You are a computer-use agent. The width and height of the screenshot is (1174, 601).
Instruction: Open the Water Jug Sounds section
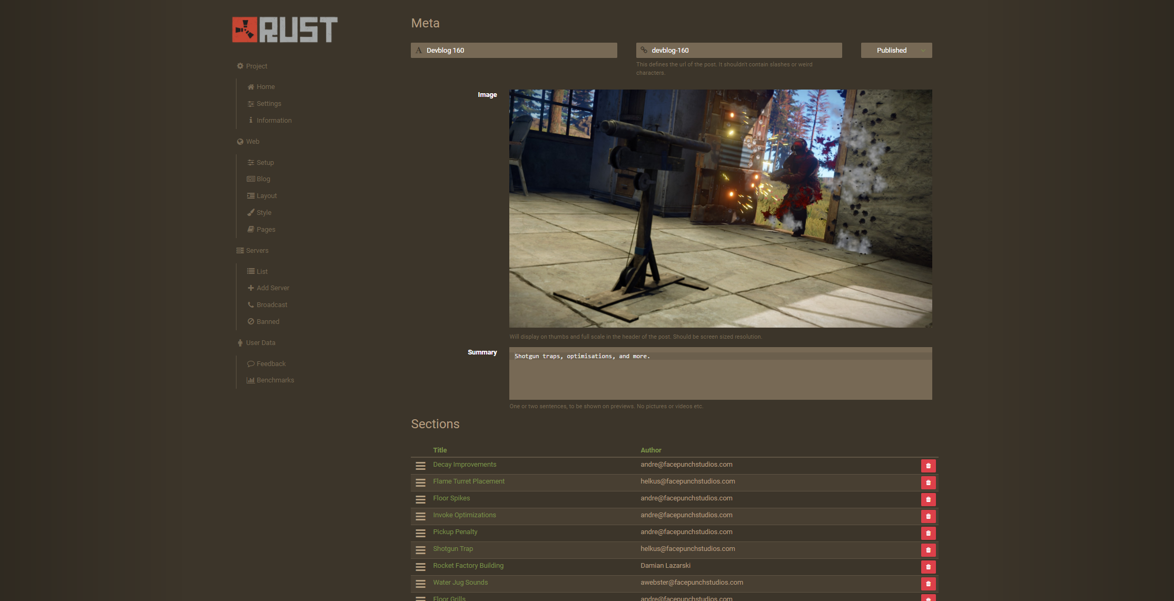click(x=460, y=583)
